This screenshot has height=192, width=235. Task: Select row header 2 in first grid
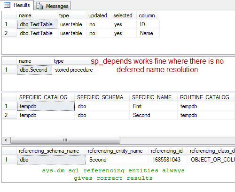(9, 33)
